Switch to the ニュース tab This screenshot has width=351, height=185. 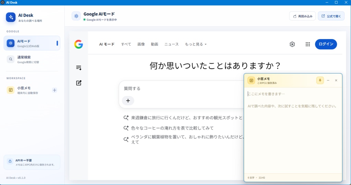pos(171,44)
